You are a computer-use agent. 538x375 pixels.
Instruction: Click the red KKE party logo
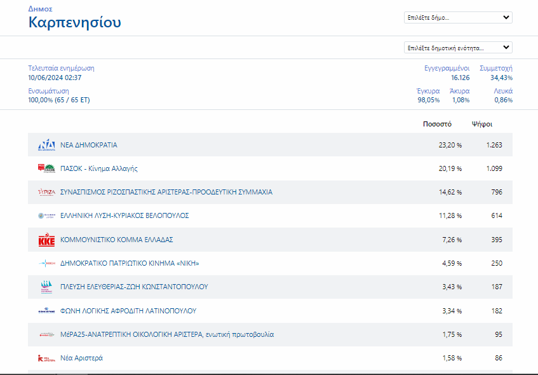(x=46, y=240)
